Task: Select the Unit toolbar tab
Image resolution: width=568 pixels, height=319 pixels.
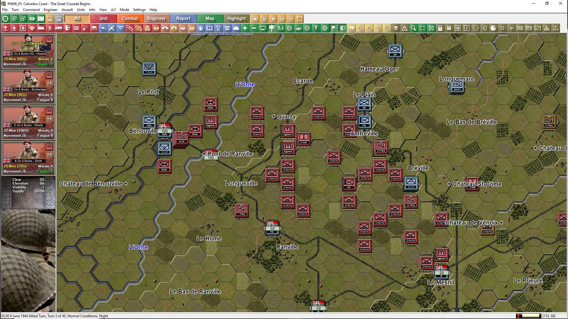Action: pyautogui.click(x=103, y=18)
